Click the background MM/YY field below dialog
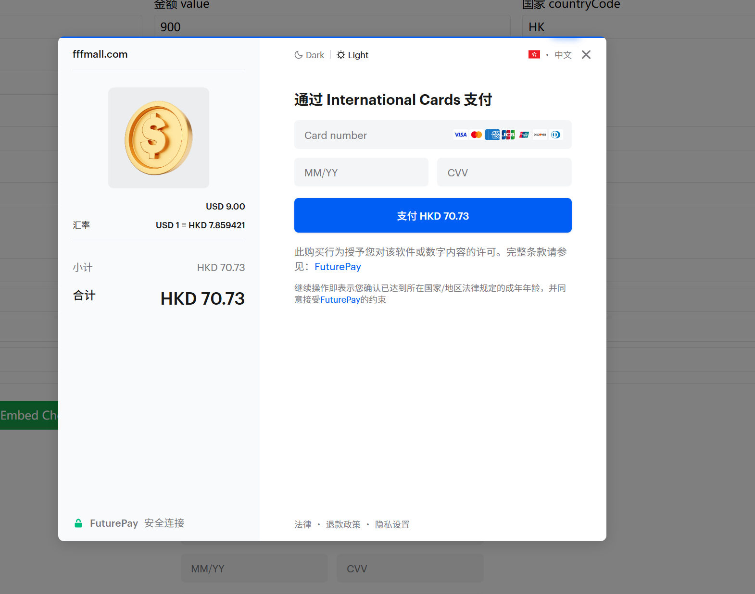 coord(254,568)
